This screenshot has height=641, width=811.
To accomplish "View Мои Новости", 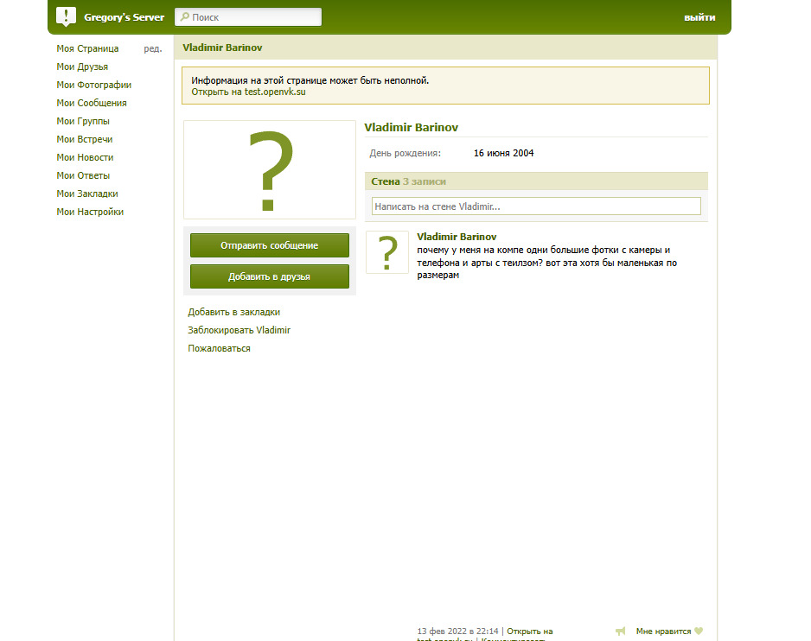I will pyautogui.click(x=85, y=157).
